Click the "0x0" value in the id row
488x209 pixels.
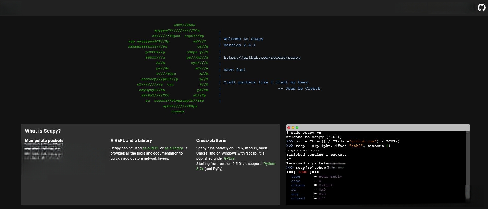pos(322,190)
